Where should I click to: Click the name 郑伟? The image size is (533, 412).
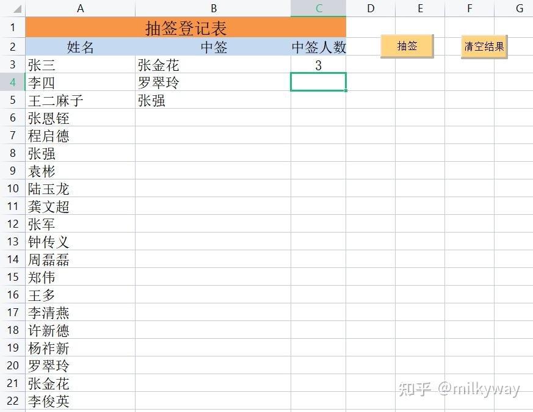point(42,277)
